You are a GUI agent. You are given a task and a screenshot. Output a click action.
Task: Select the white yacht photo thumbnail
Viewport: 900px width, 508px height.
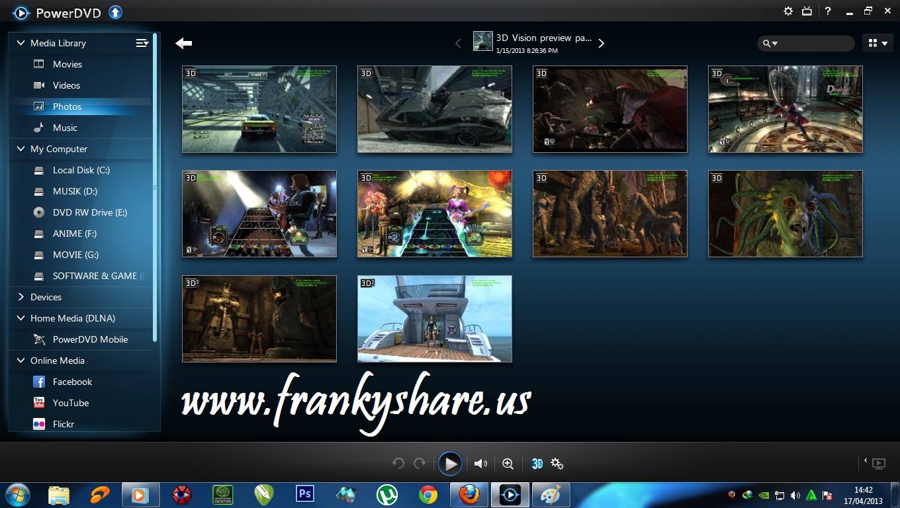click(435, 319)
